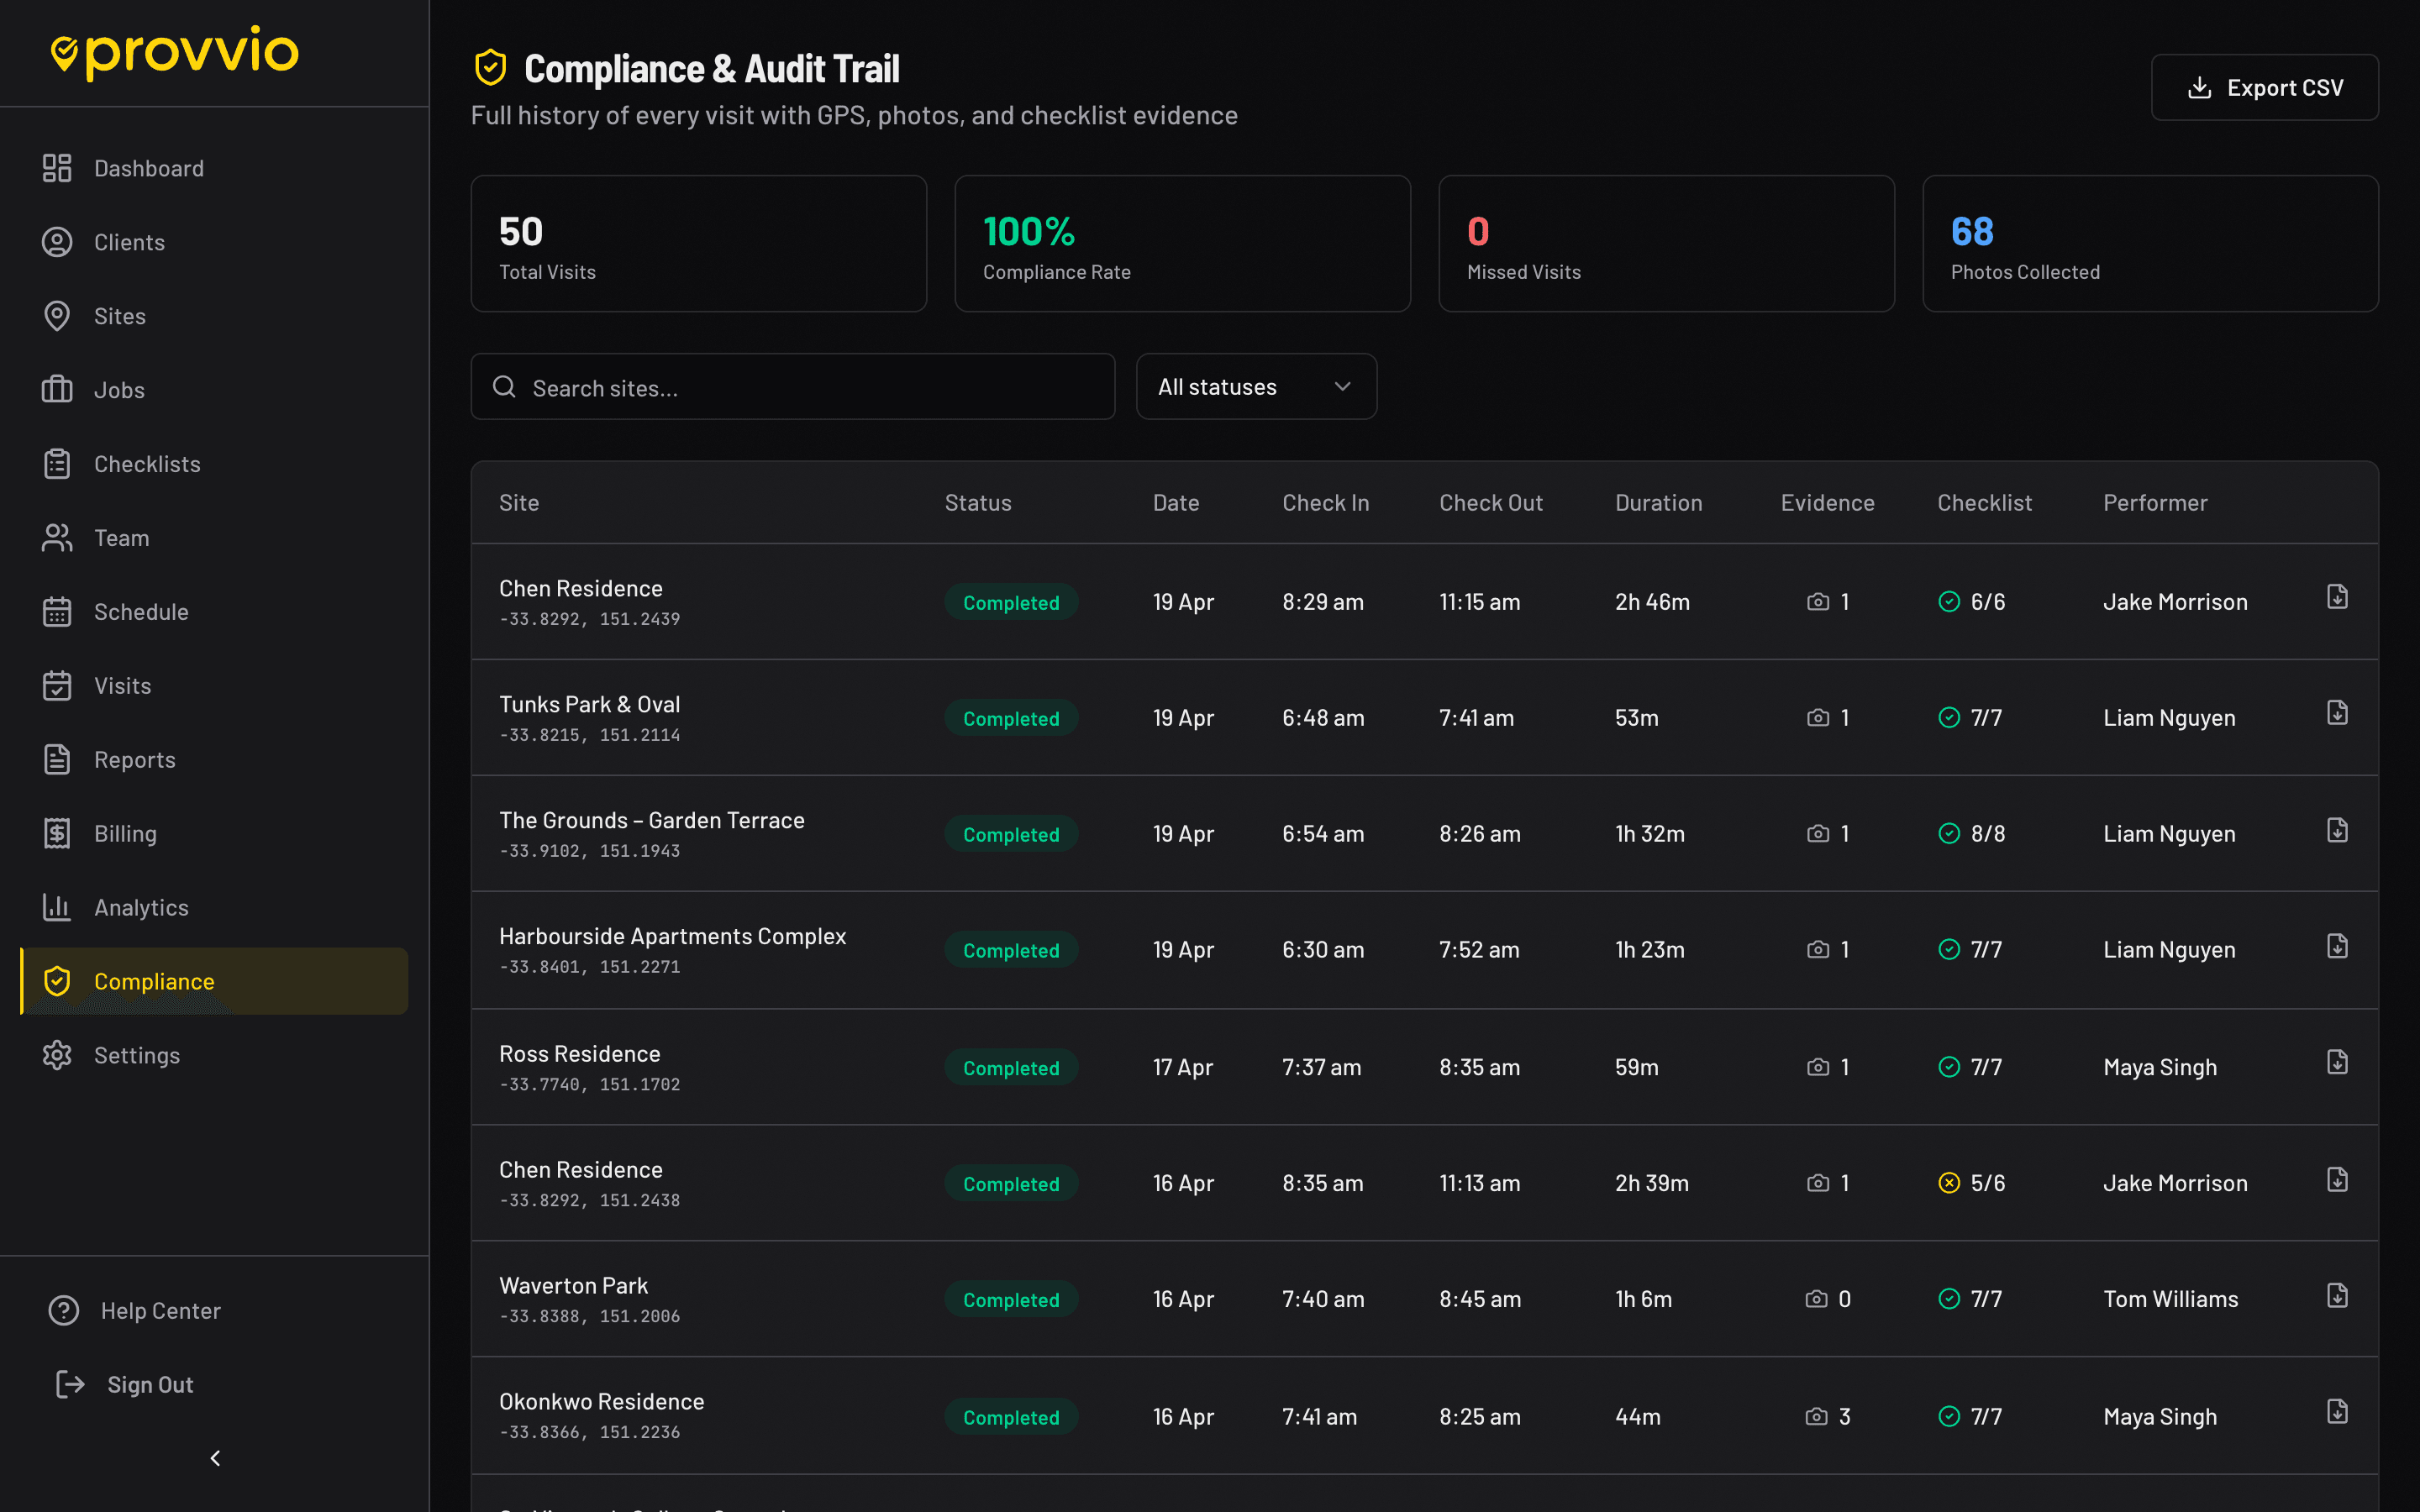Click the camera evidence icon on Chen Residence row
2420x1512 pixels.
point(1818,601)
